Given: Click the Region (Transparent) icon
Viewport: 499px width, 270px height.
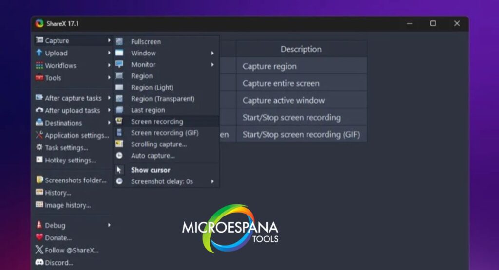Looking at the screenshot, I should coord(119,98).
